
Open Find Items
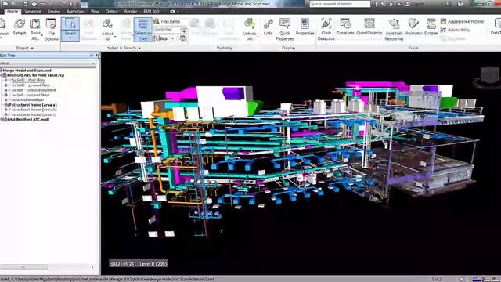click(167, 21)
